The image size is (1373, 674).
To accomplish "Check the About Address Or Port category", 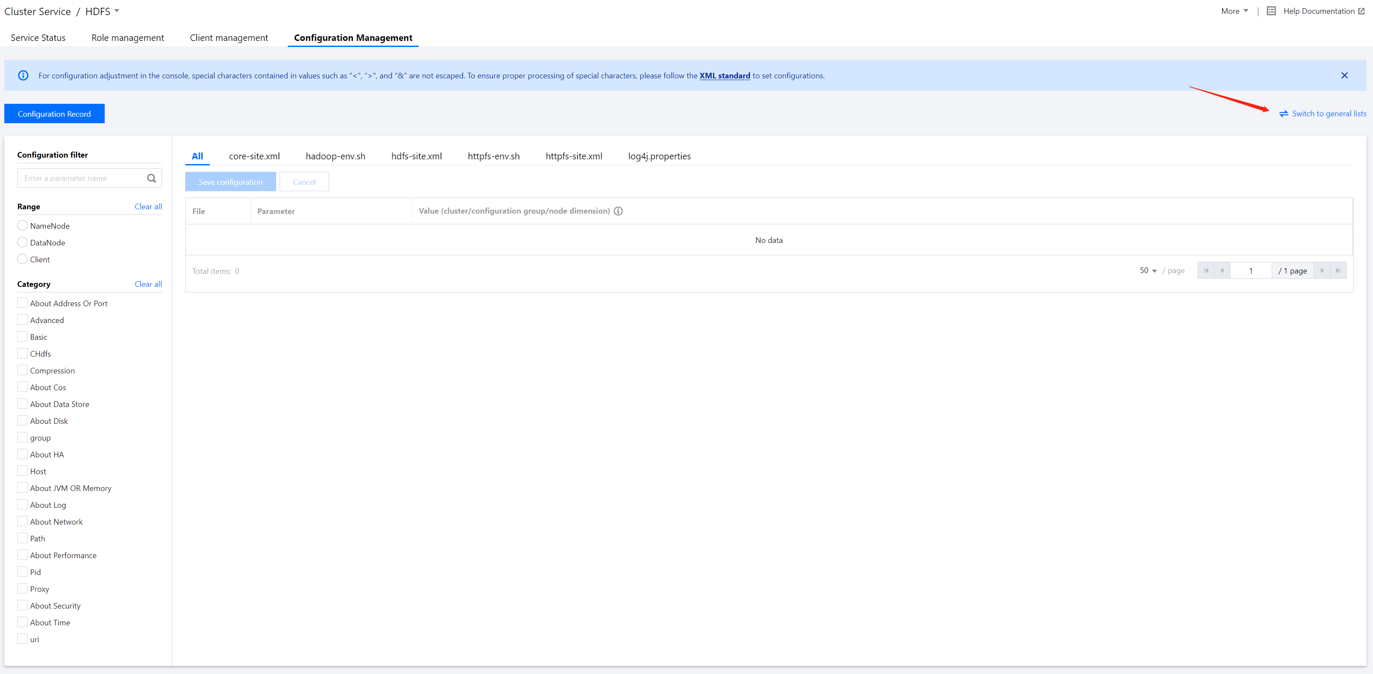I will coord(22,303).
